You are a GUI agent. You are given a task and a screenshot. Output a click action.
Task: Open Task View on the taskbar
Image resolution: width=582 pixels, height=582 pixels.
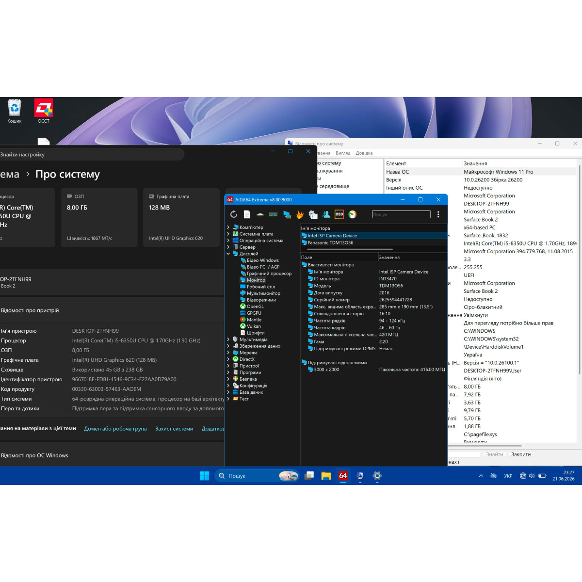pyautogui.click(x=309, y=476)
